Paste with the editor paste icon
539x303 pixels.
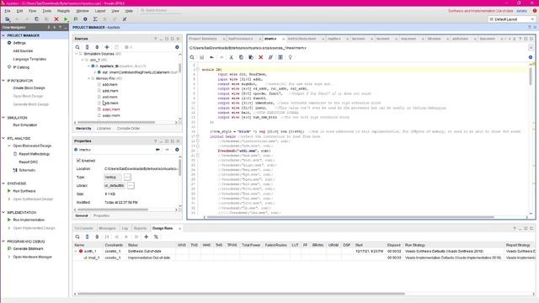(x=251, y=57)
